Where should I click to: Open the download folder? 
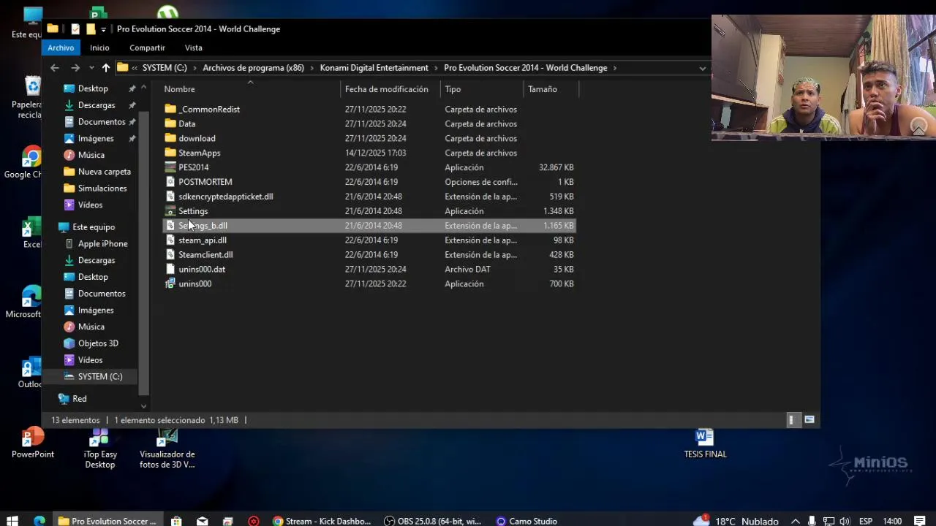(197, 138)
